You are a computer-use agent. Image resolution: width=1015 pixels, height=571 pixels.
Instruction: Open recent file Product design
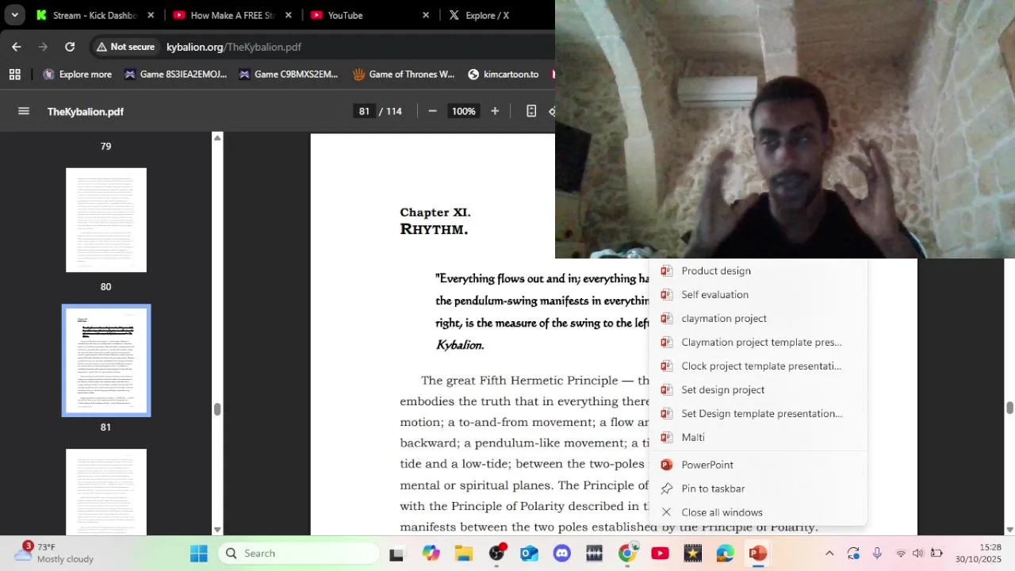click(757, 270)
